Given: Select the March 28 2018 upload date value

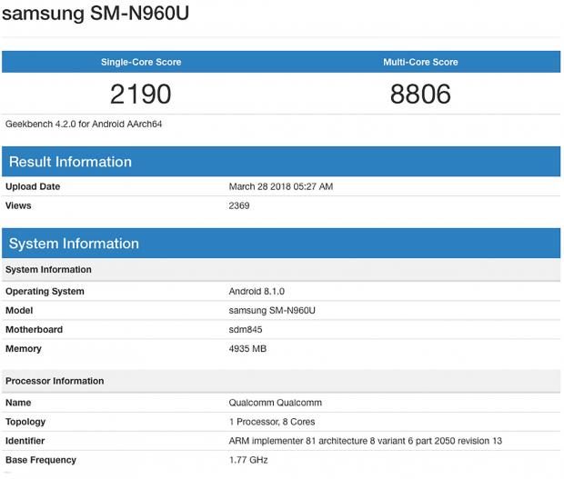Looking at the screenshot, I should pos(281,186).
